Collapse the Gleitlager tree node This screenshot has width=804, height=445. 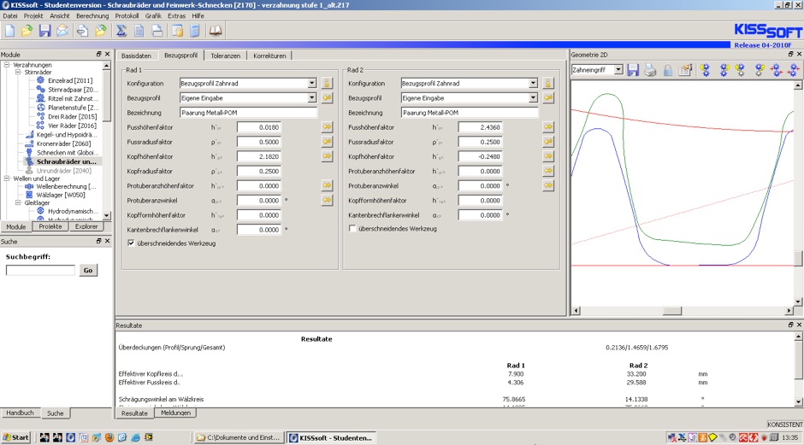[x=18, y=202]
